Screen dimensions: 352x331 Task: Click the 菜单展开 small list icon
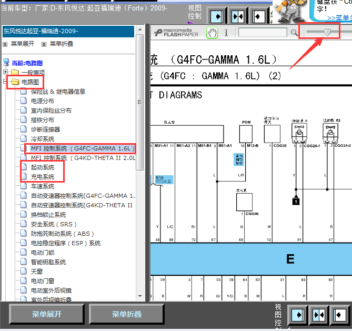click(x=5, y=44)
